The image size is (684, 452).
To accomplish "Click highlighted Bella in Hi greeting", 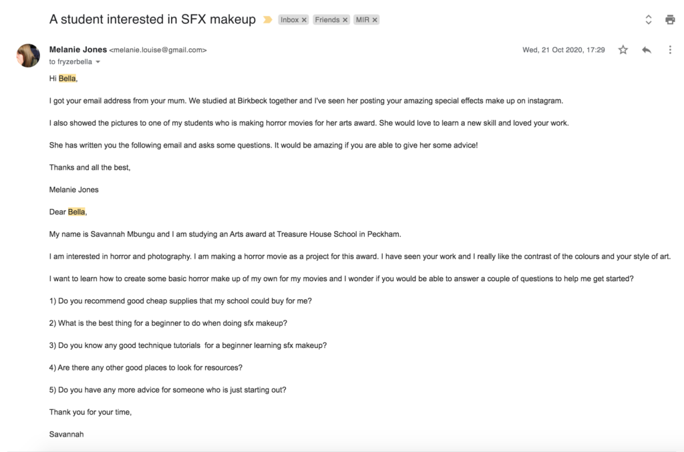I will pos(67,79).
